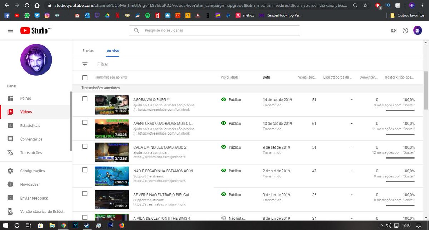Click the browser home button
This screenshot has width=429, height=230.
click(38, 6)
